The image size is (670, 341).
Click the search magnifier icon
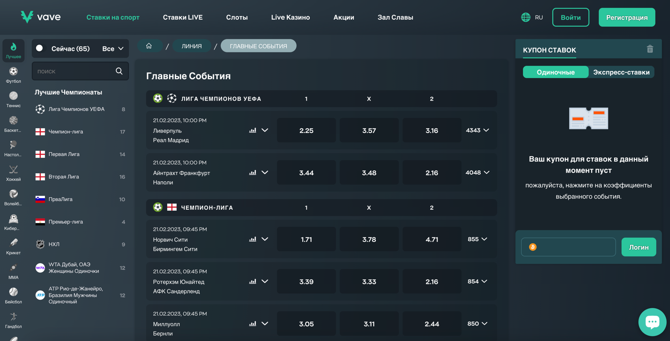click(x=119, y=71)
